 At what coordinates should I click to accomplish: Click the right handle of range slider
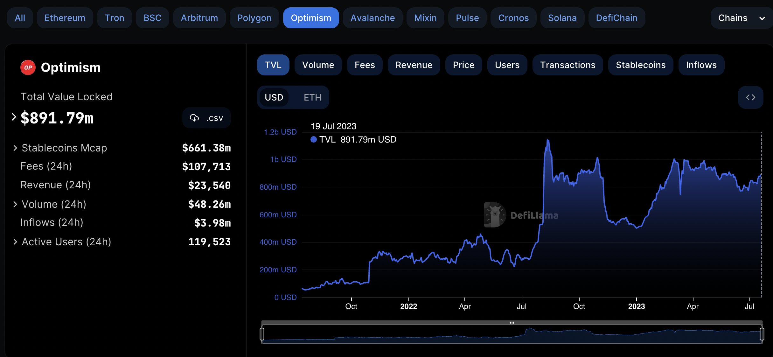tap(762, 334)
